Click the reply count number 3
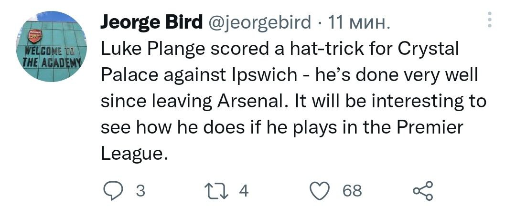Screen dimensions: 516x207 pos(140,191)
